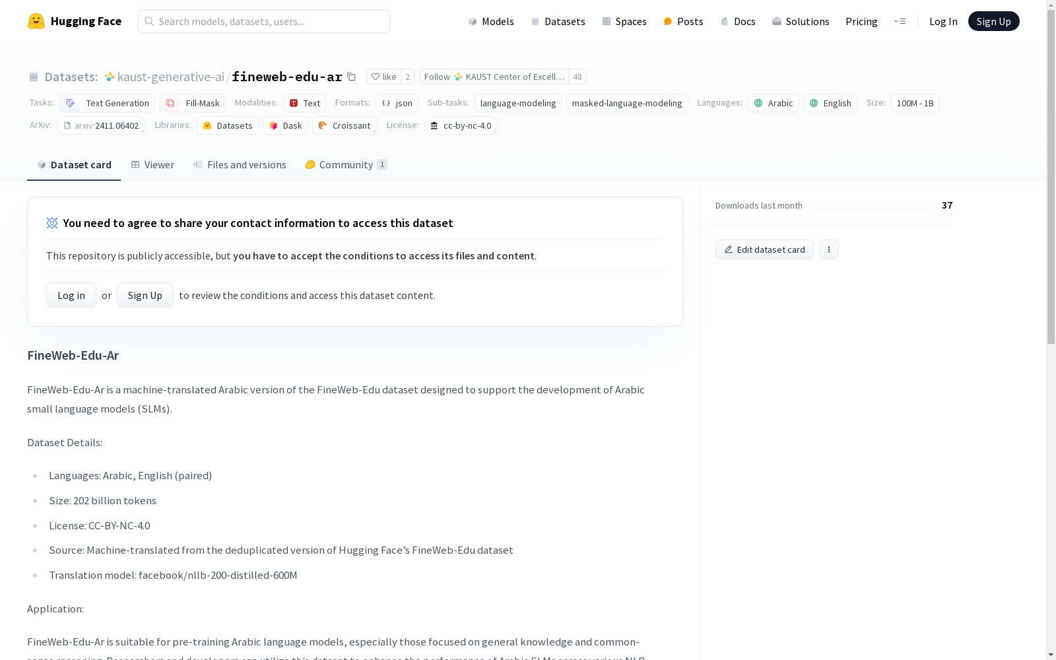Image resolution: width=1056 pixels, height=660 pixels.
Task: Click the heart like icon
Action: (x=376, y=77)
